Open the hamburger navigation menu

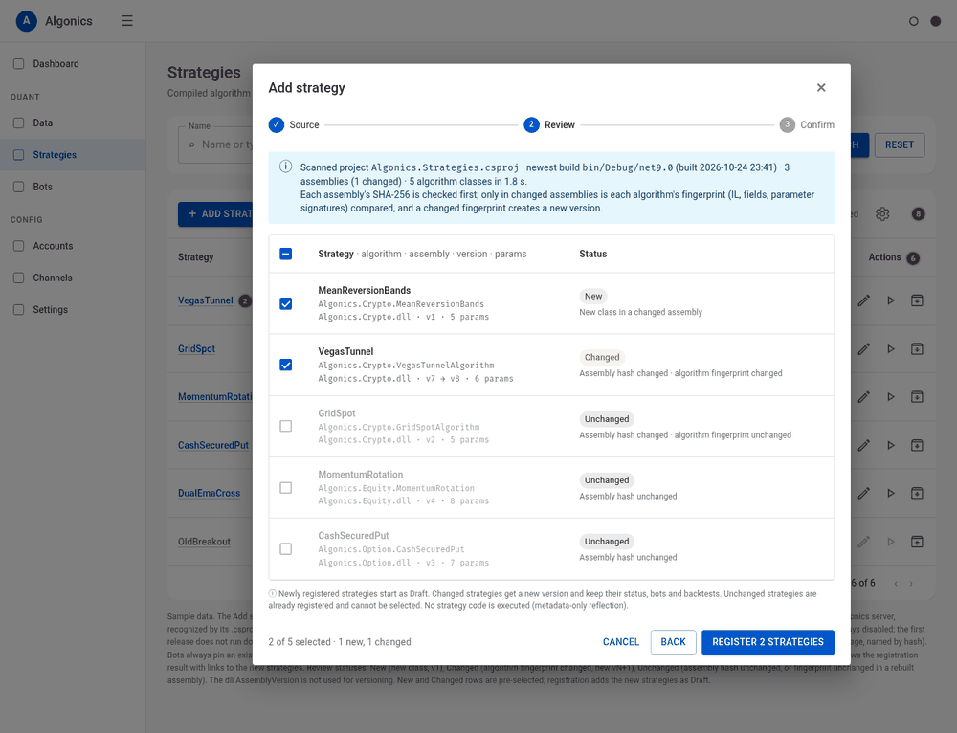[x=127, y=21]
